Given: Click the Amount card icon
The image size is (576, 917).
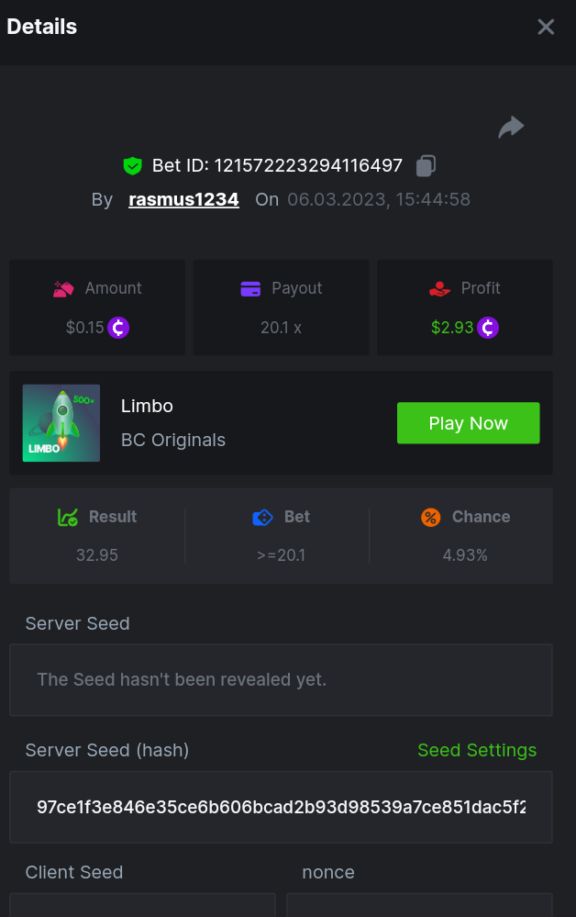Looking at the screenshot, I should pos(63,288).
